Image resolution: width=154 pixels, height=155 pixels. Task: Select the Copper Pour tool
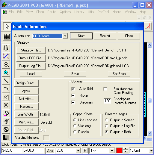point(6,113)
